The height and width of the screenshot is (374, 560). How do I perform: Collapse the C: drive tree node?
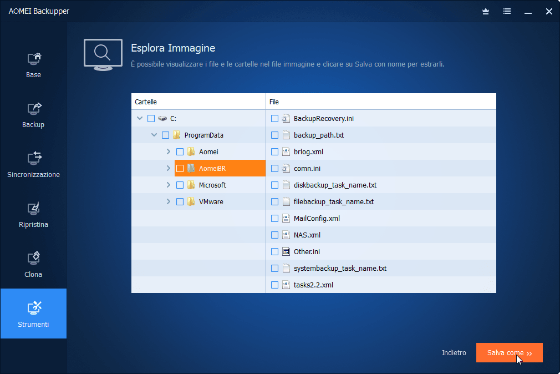[x=140, y=118]
